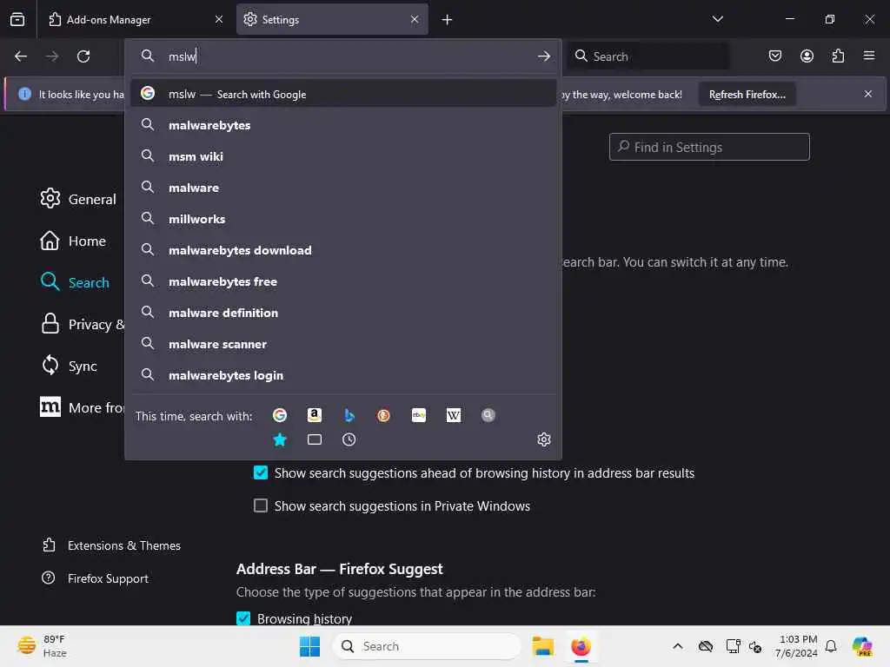Viewport: 890px width, 667px height.
Task: Open search settings gear in dropdown
Action: coord(544,439)
